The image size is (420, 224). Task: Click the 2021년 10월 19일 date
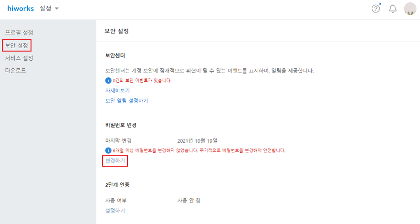tap(197, 141)
